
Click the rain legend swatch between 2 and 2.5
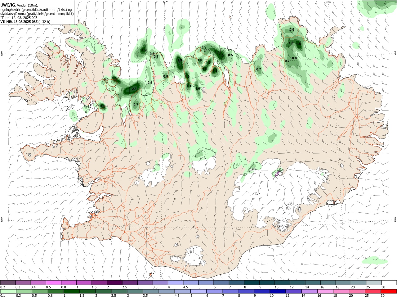[103, 291]
